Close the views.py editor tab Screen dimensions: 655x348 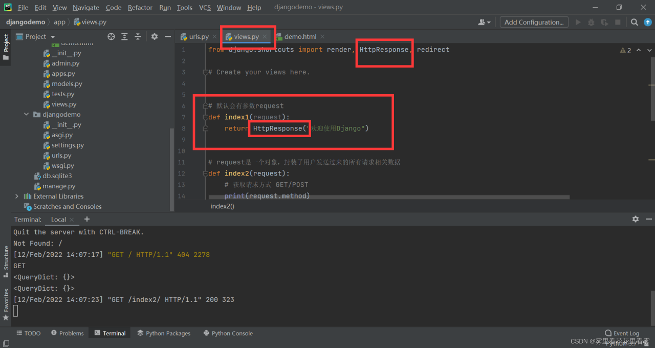(265, 37)
